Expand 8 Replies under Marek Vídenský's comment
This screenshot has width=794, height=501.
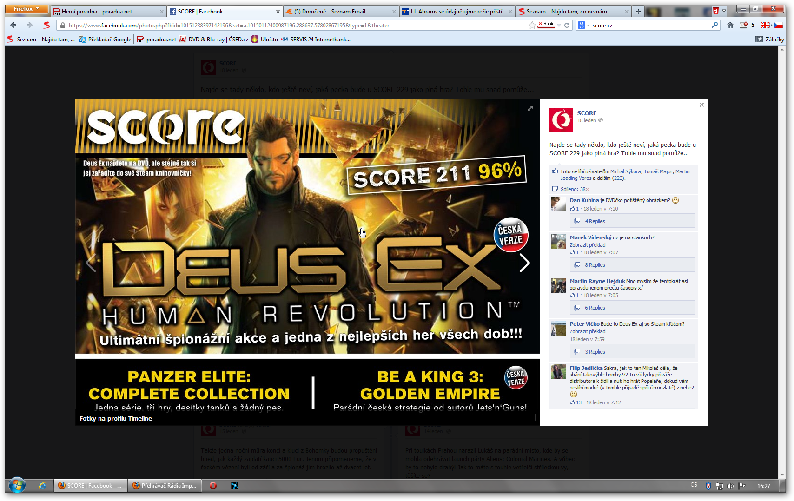click(x=595, y=265)
